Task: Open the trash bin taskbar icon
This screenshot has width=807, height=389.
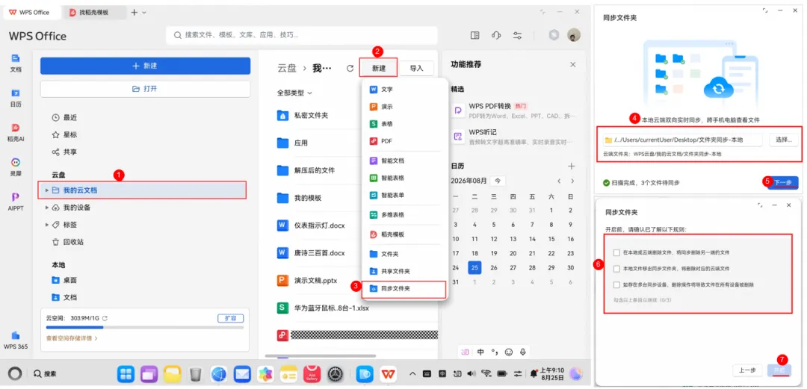Action: (195, 374)
